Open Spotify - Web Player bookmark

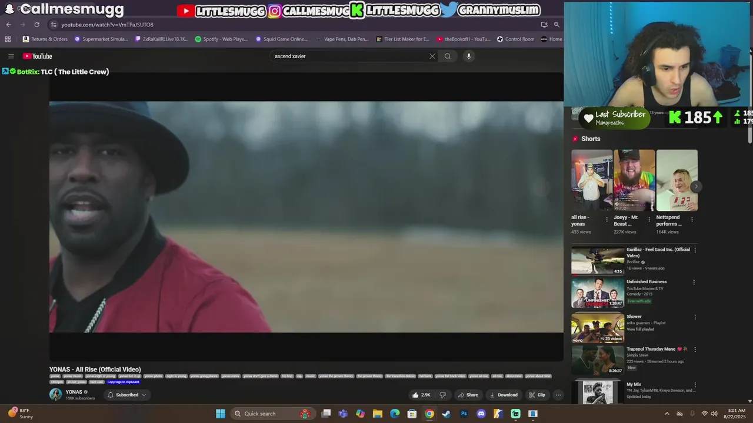(221, 39)
